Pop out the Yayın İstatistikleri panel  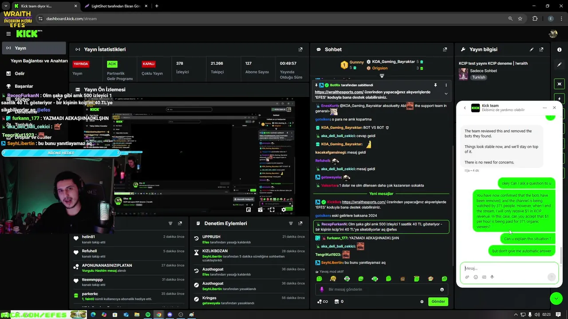(x=300, y=50)
